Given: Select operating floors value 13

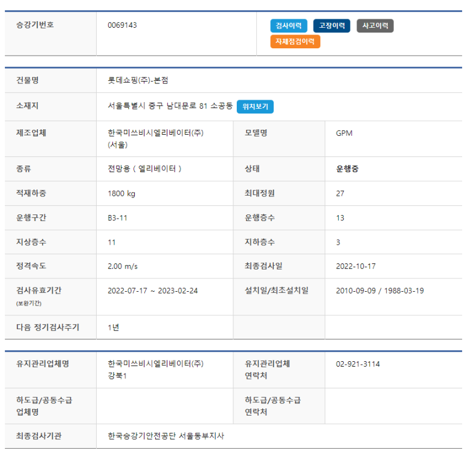Looking at the screenshot, I should pos(340,218).
